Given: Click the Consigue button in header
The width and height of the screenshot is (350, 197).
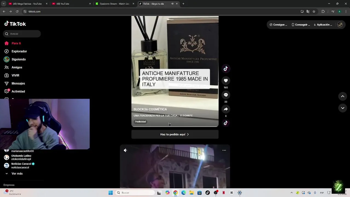Looking at the screenshot, I should click(x=278, y=25).
